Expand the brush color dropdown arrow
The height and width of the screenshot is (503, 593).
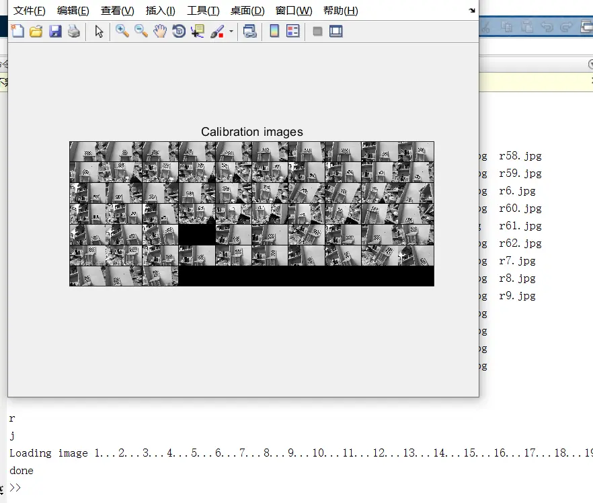click(231, 32)
